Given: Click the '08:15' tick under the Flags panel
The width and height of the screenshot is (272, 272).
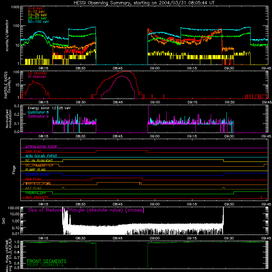Looking at the screenshot, I should (43, 204).
